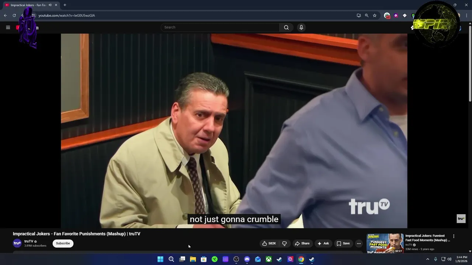
Task: Click the purple extension icon in toolbar
Action: (x=396, y=15)
